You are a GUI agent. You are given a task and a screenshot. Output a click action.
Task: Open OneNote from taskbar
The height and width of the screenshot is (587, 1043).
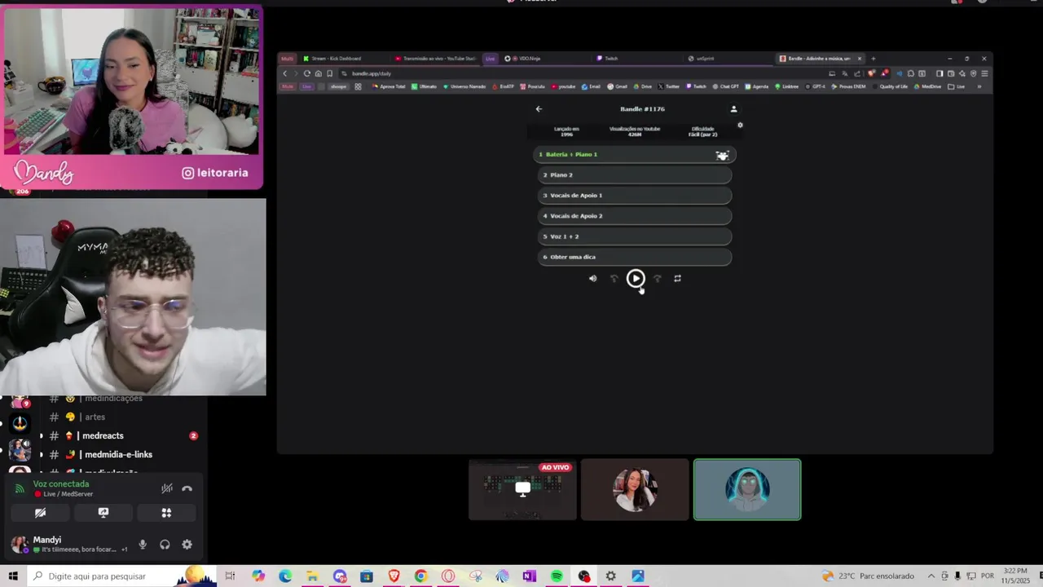[529, 576]
